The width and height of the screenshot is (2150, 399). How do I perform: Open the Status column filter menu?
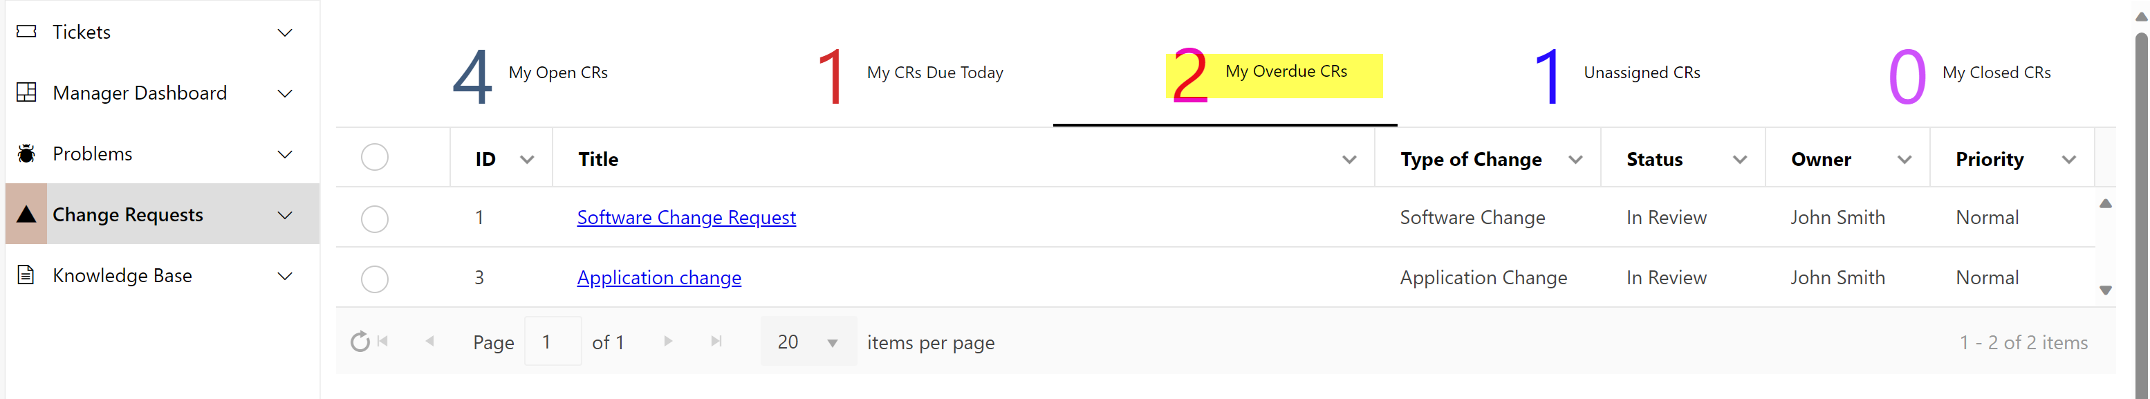pyautogui.click(x=1740, y=160)
